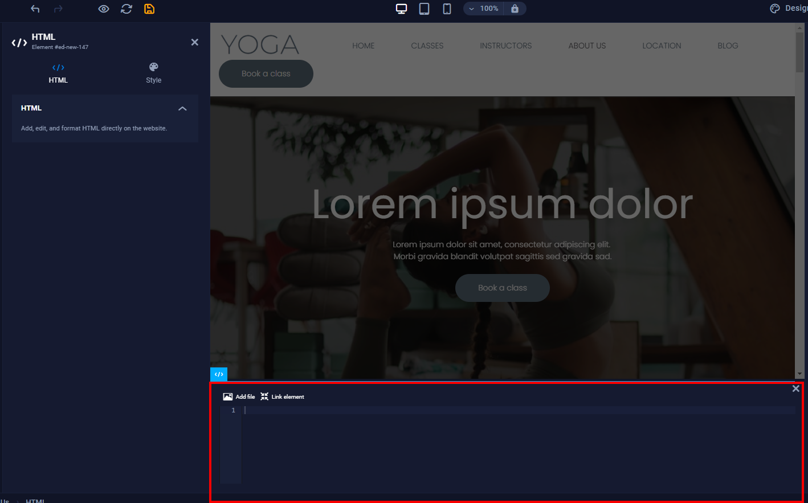808x503 pixels.
Task: Switch to desktop view icon
Action: click(402, 9)
